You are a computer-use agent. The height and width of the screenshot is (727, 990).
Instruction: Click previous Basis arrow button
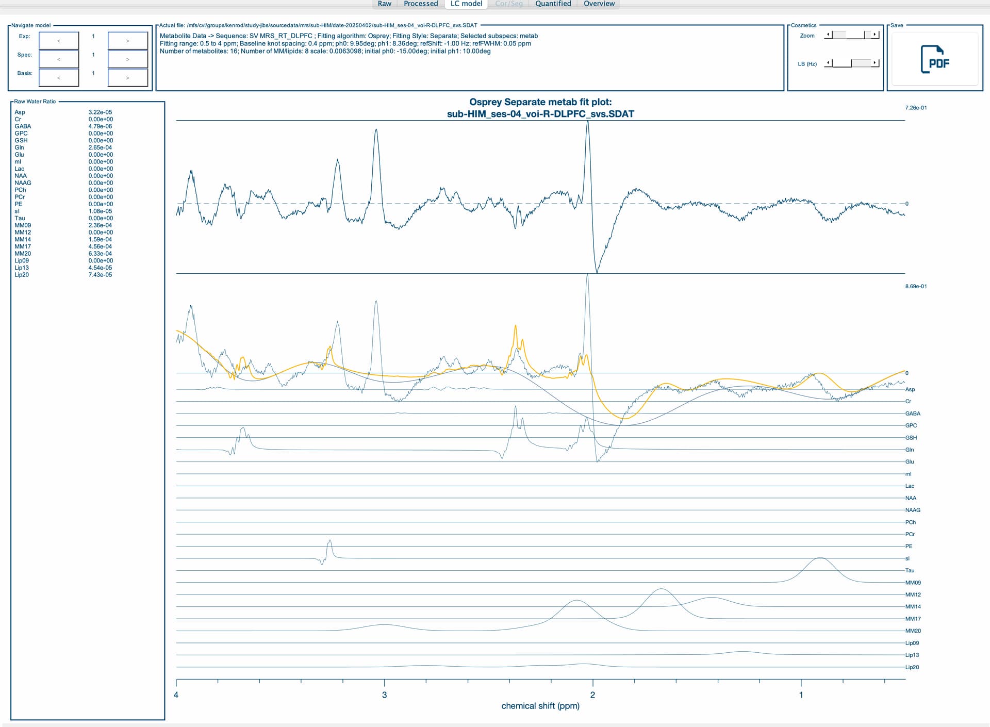(59, 78)
